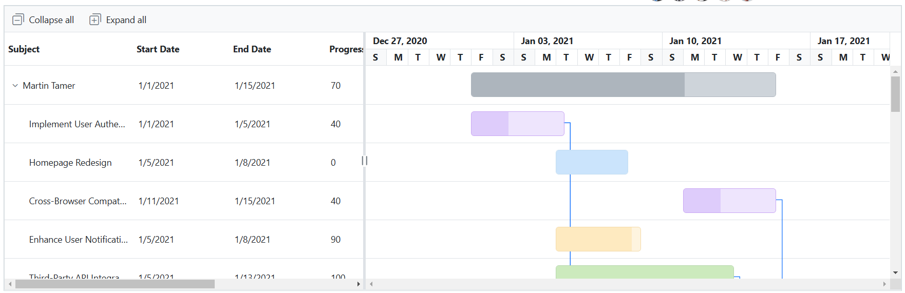Click the grid's left scroll arrow
905x293 pixels.
click(x=10, y=284)
